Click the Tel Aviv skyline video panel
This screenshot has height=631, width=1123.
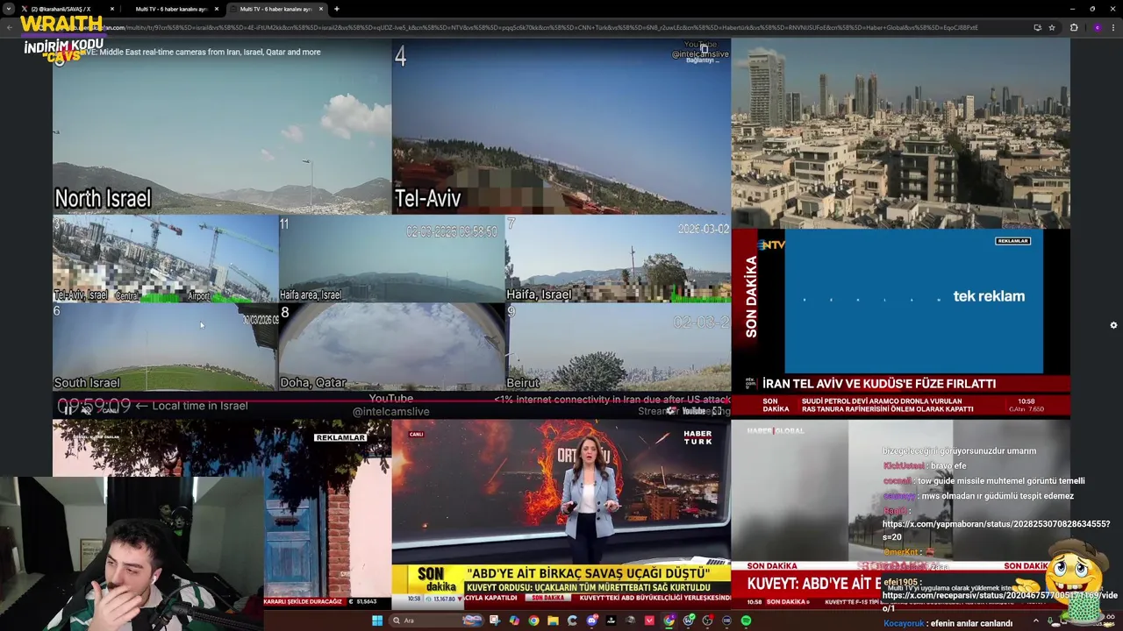(x=900, y=133)
